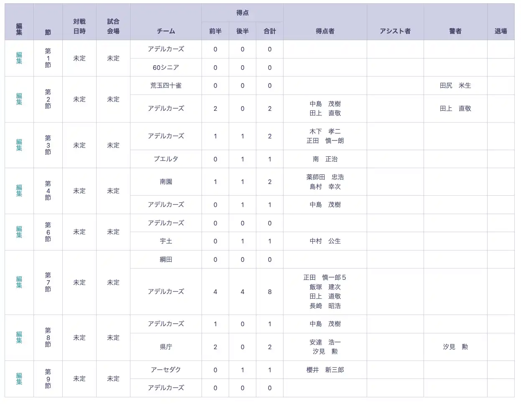Image resolution: width=521 pixels, height=404 pixels.
Task: Select the 対戦日時 column header
Action: click(x=79, y=26)
